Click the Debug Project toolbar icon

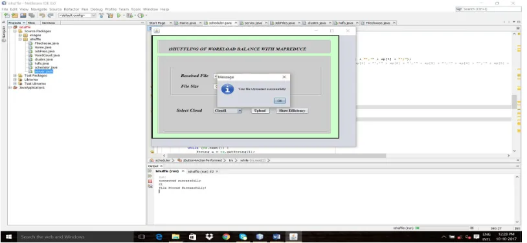[x=129, y=16]
